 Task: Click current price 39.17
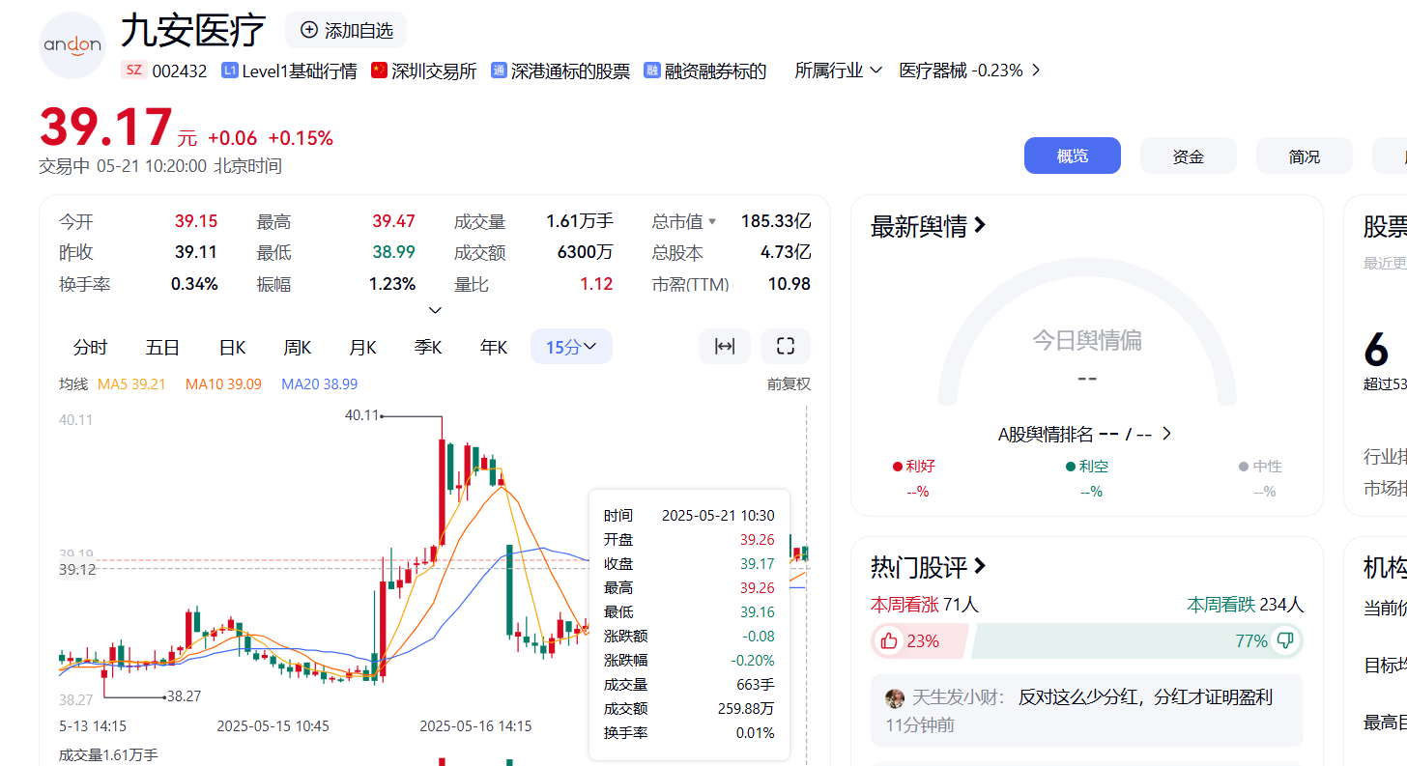tap(105, 128)
